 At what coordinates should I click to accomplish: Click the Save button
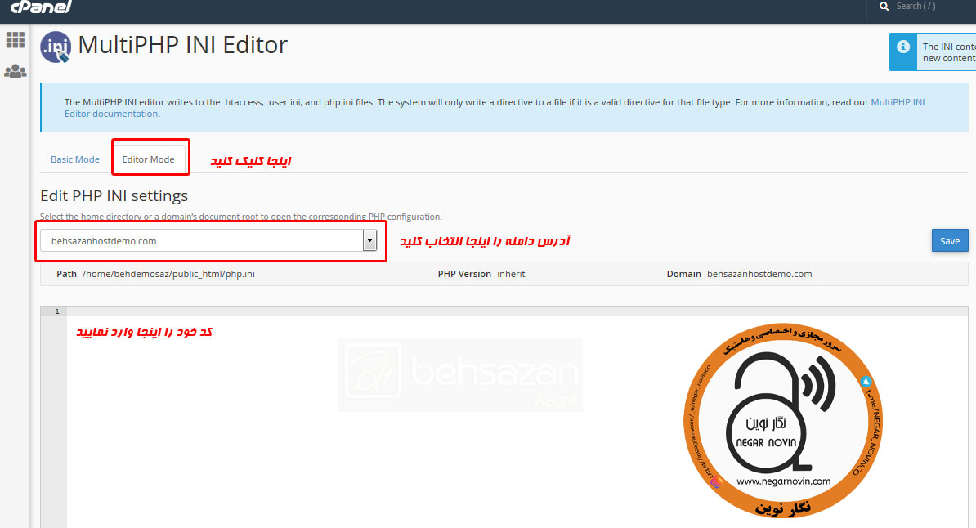(x=950, y=241)
